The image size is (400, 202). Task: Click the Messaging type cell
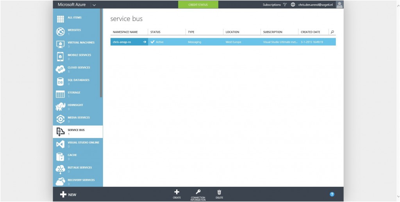(195, 42)
